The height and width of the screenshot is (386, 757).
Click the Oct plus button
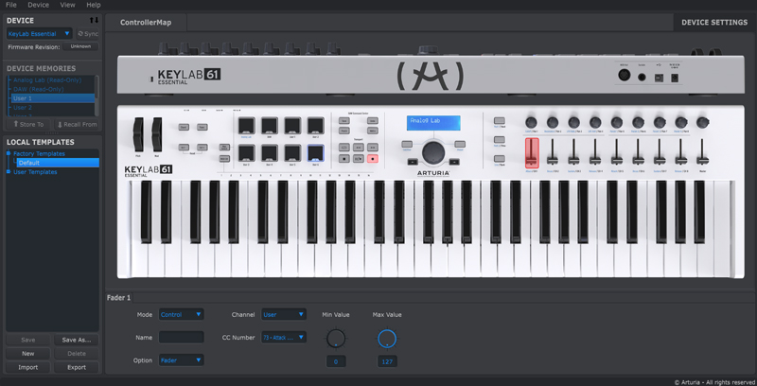pyautogui.click(x=202, y=148)
